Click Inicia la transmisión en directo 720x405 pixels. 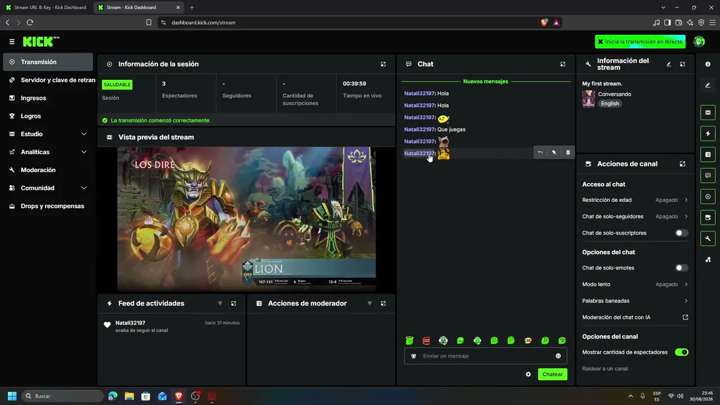coord(640,42)
